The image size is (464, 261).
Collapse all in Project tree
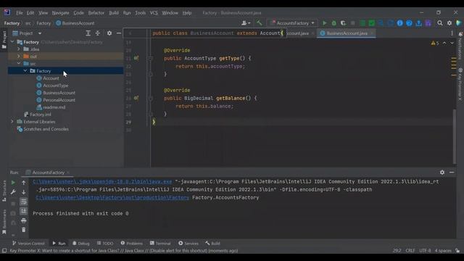click(98, 33)
